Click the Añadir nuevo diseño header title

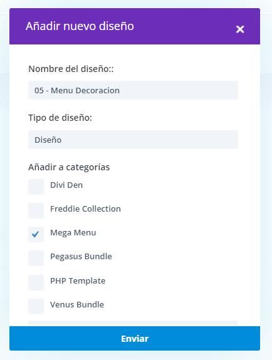point(80,26)
